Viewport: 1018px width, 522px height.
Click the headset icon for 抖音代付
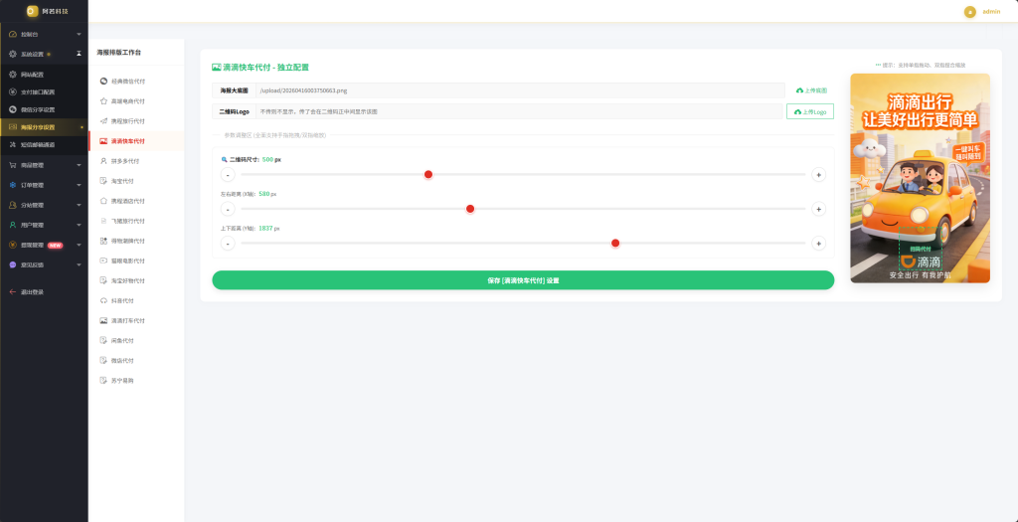(103, 301)
